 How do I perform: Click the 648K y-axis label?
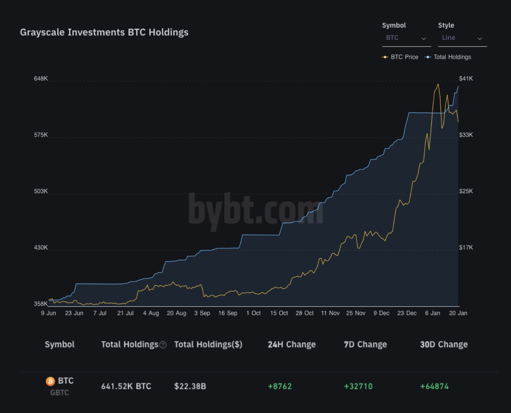pyautogui.click(x=41, y=78)
